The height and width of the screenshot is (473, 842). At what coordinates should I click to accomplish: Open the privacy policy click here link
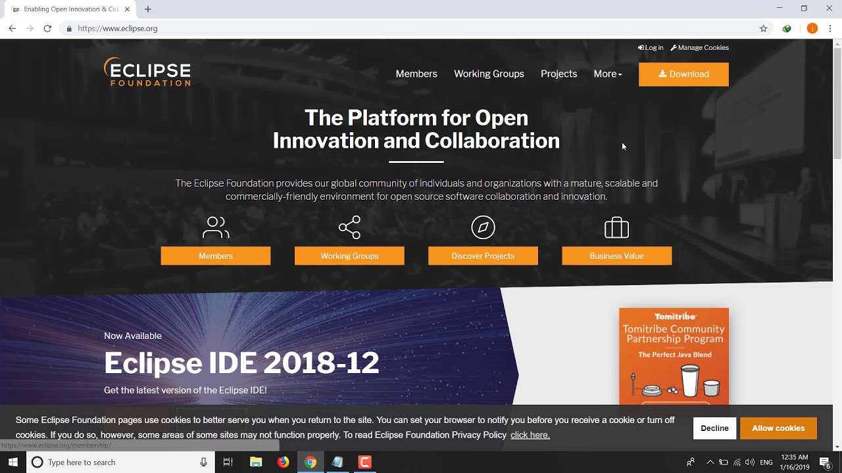pyautogui.click(x=530, y=435)
